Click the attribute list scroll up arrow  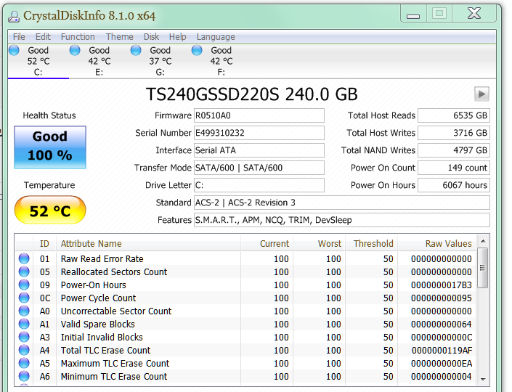(483, 241)
